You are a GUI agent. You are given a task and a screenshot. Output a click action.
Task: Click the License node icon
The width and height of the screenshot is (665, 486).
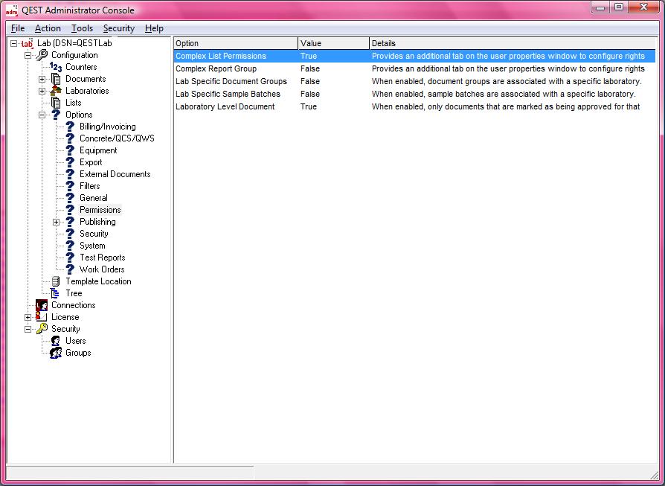point(42,317)
